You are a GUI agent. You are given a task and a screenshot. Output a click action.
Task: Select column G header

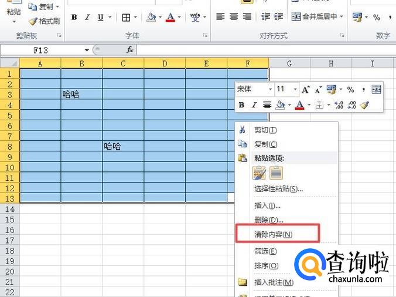289,63
